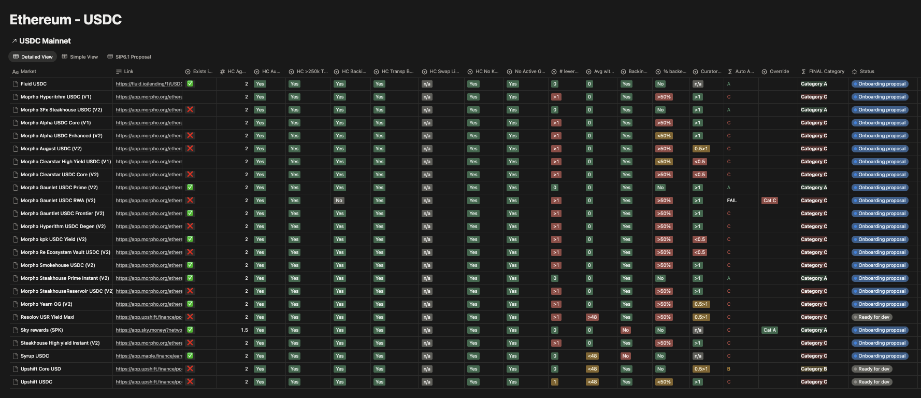Click red cross in Morpho Hyperithm USDC Degen row
Image resolution: width=921 pixels, height=398 pixels.
point(190,226)
